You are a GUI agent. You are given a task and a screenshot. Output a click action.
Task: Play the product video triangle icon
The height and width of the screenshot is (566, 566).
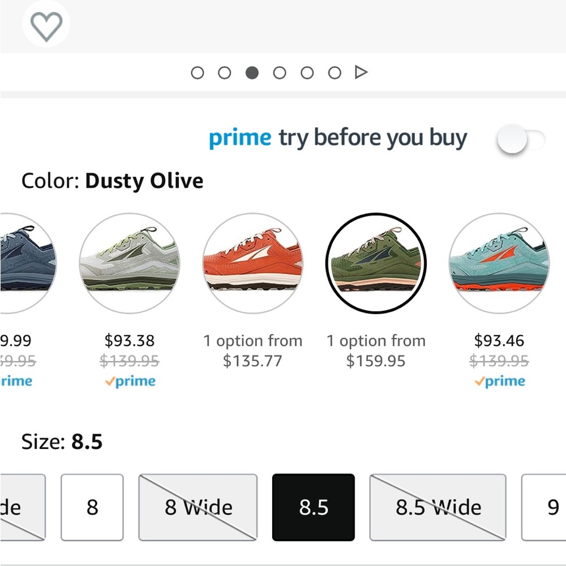point(361,72)
